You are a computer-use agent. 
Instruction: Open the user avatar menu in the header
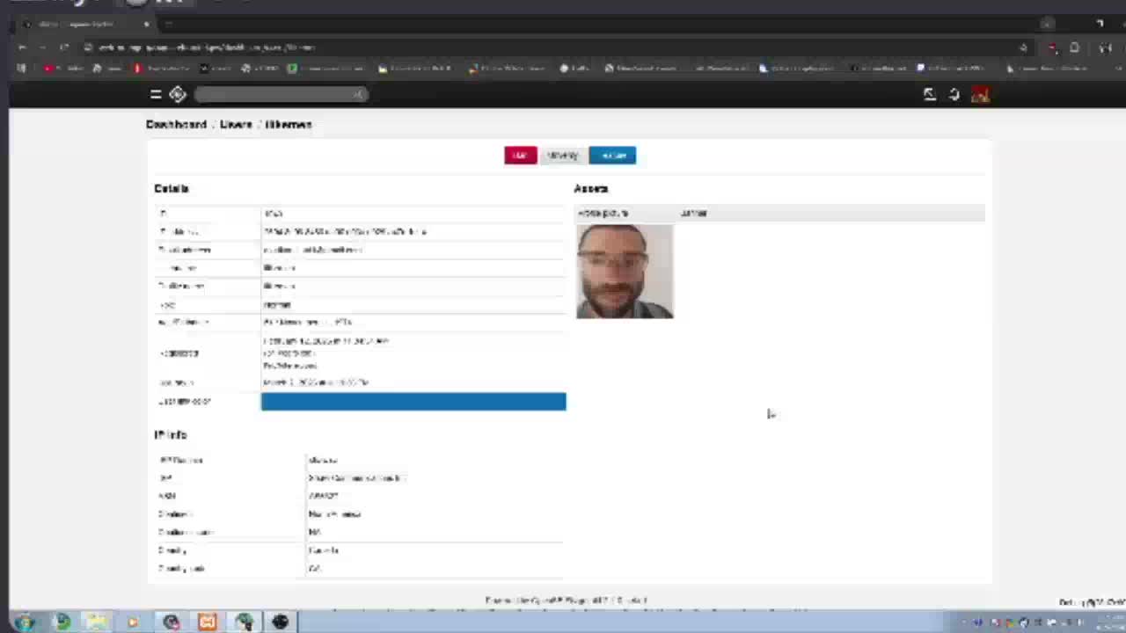[x=980, y=94]
